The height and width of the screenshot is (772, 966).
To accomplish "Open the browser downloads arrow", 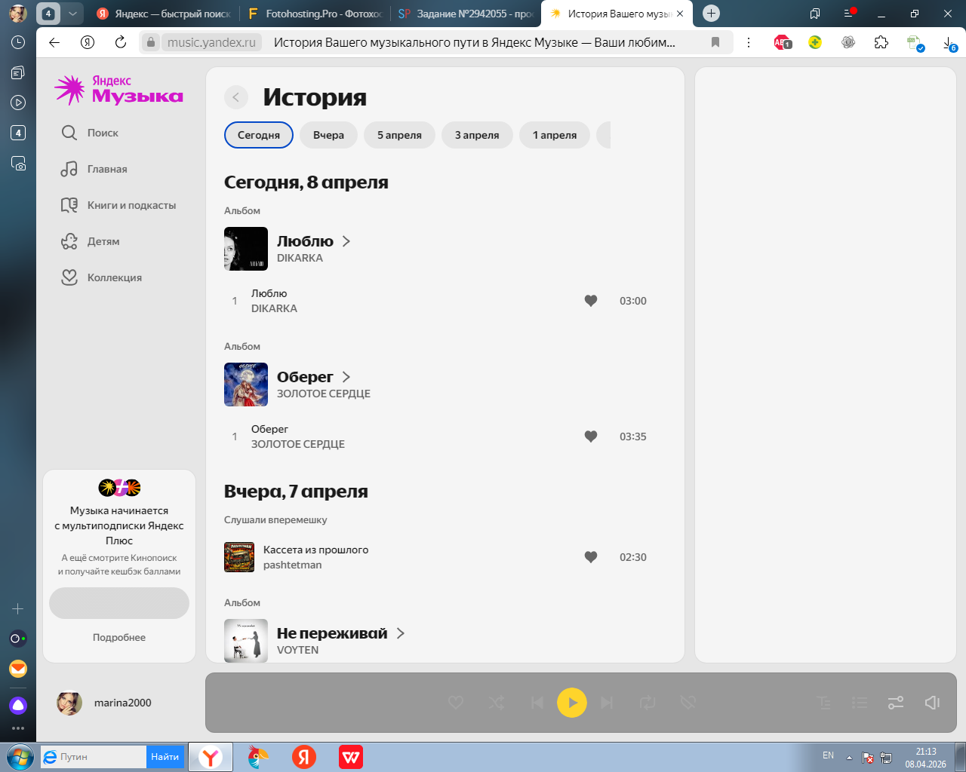I will click(949, 44).
